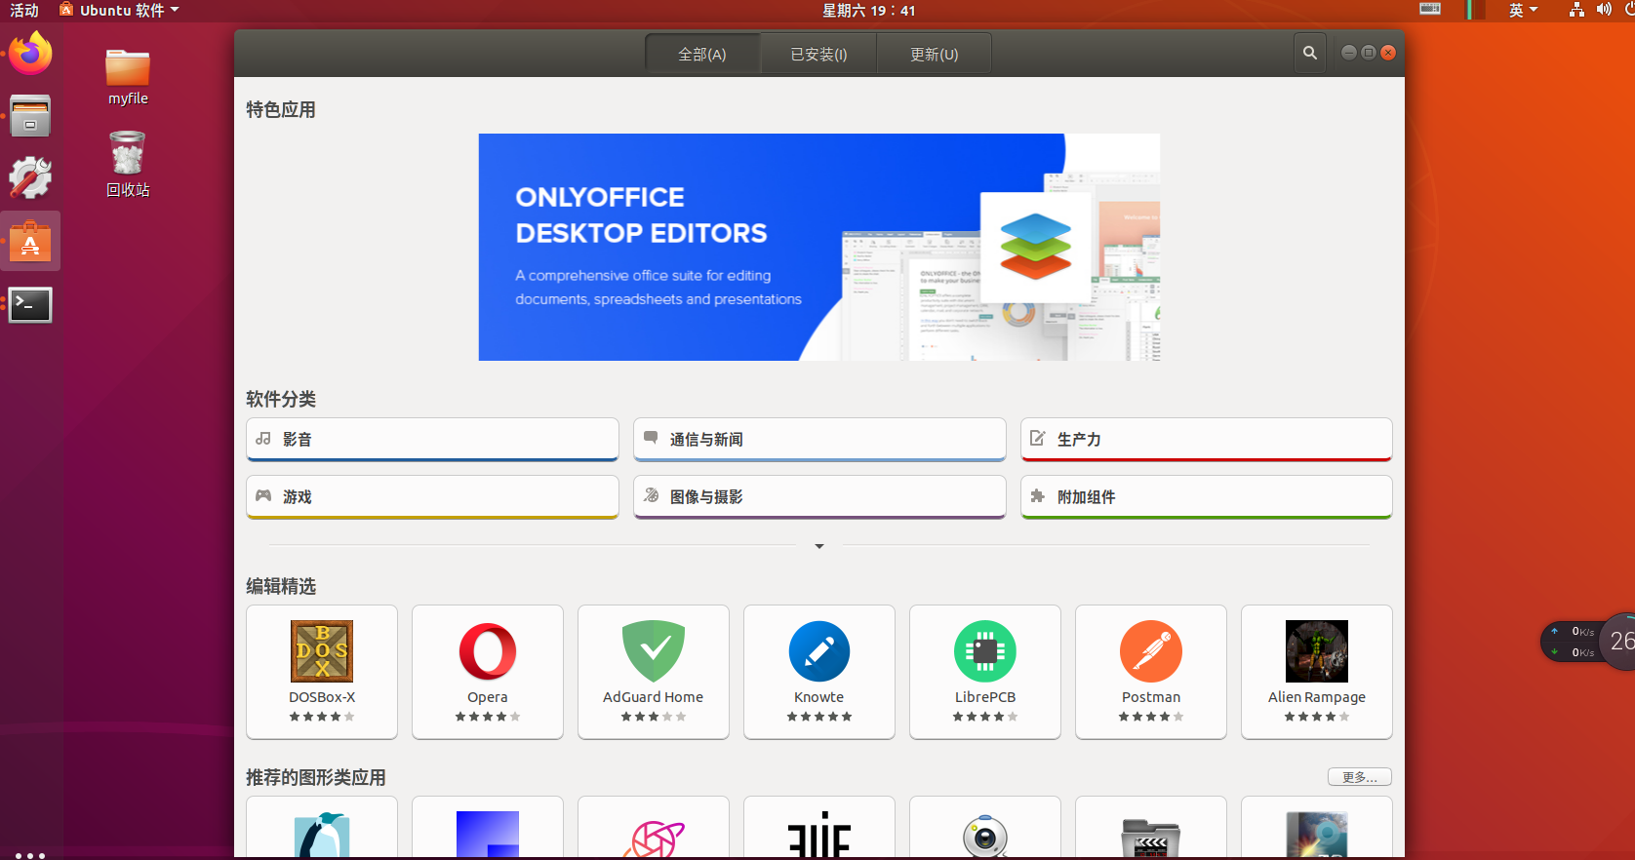1635x860 pixels.
Task: Click the 推荐的图形类应用 heading
Action: point(316,777)
